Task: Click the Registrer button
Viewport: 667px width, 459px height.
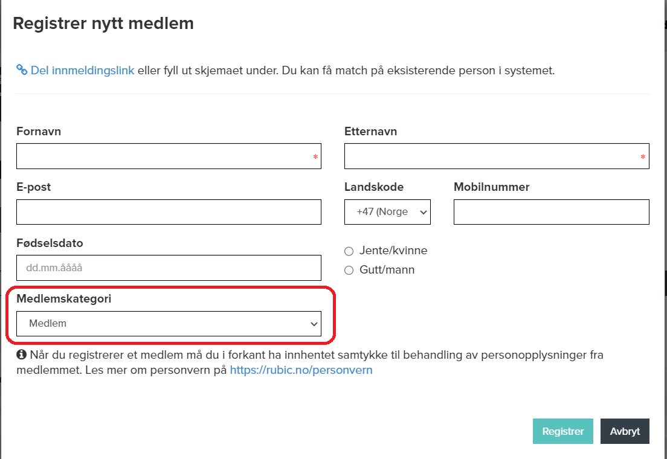Action: pyautogui.click(x=563, y=431)
